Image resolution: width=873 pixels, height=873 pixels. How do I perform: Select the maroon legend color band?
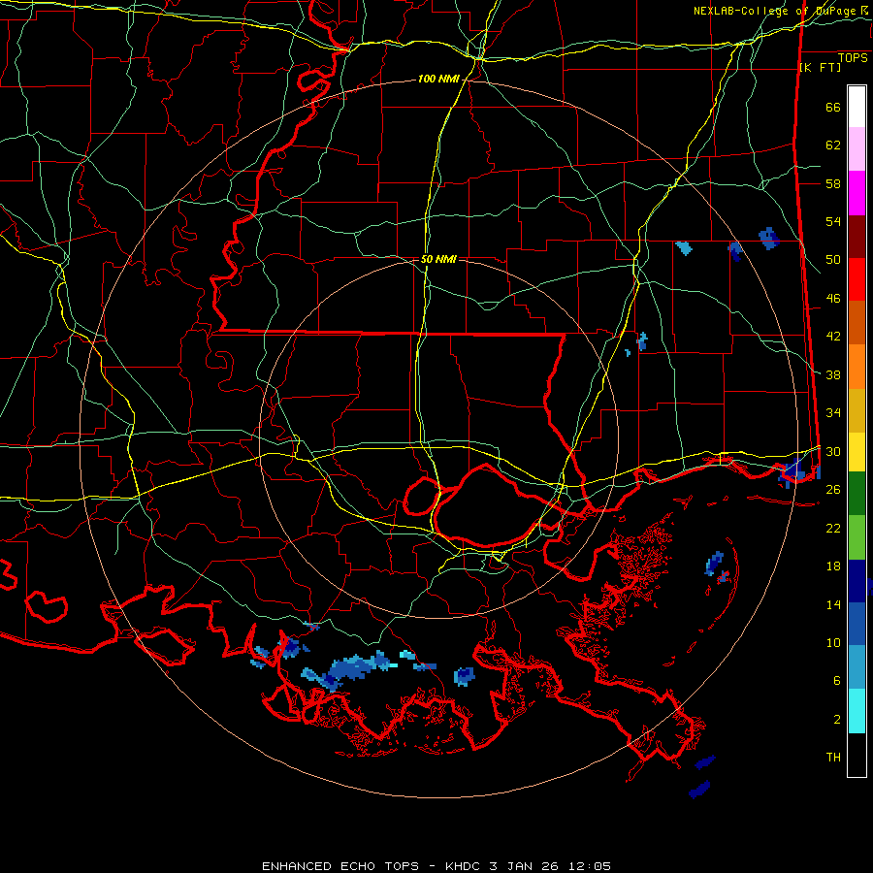(857, 237)
